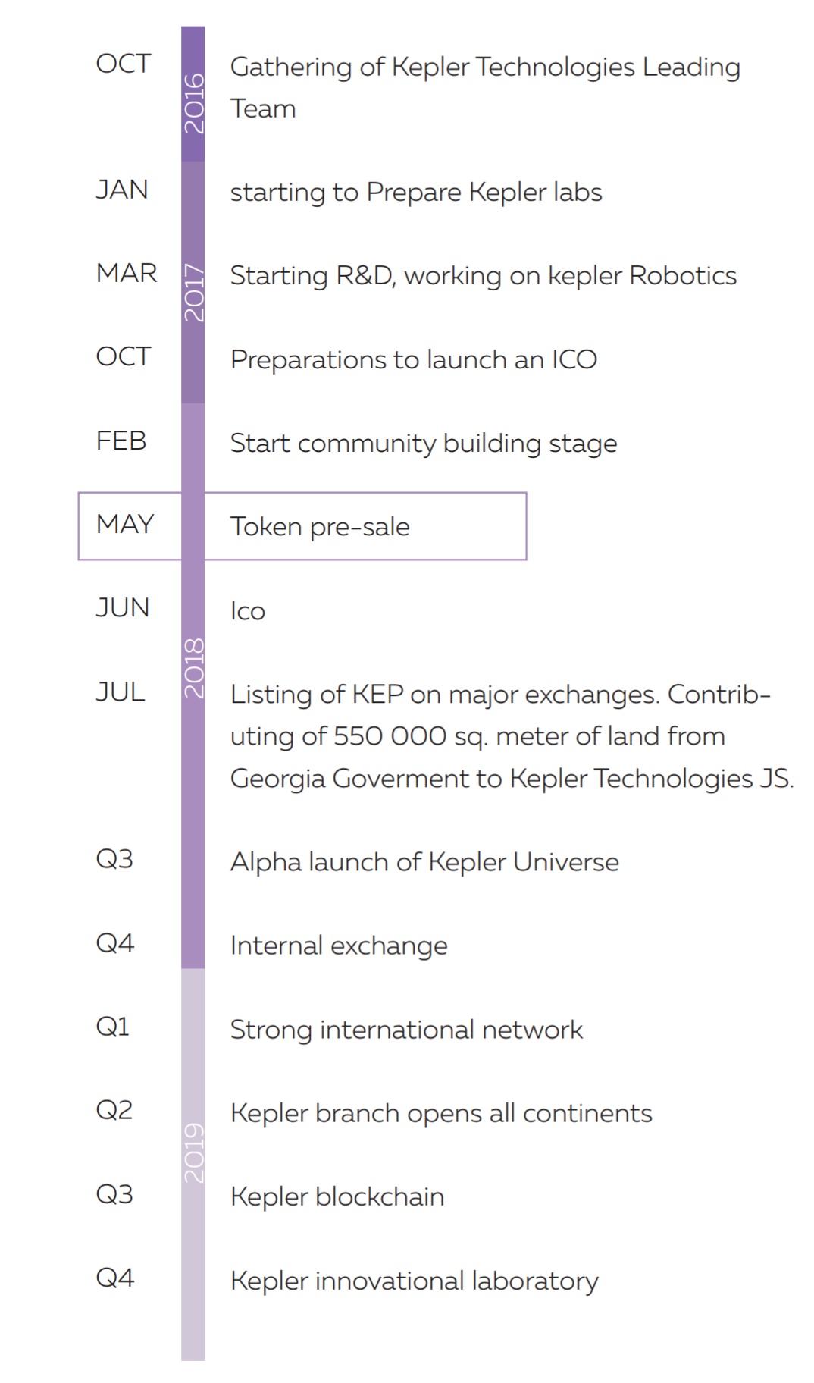The height and width of the screenshot is (1383, 814).
Task: Click the MAR month label
Action: click(x=127, y=273)
